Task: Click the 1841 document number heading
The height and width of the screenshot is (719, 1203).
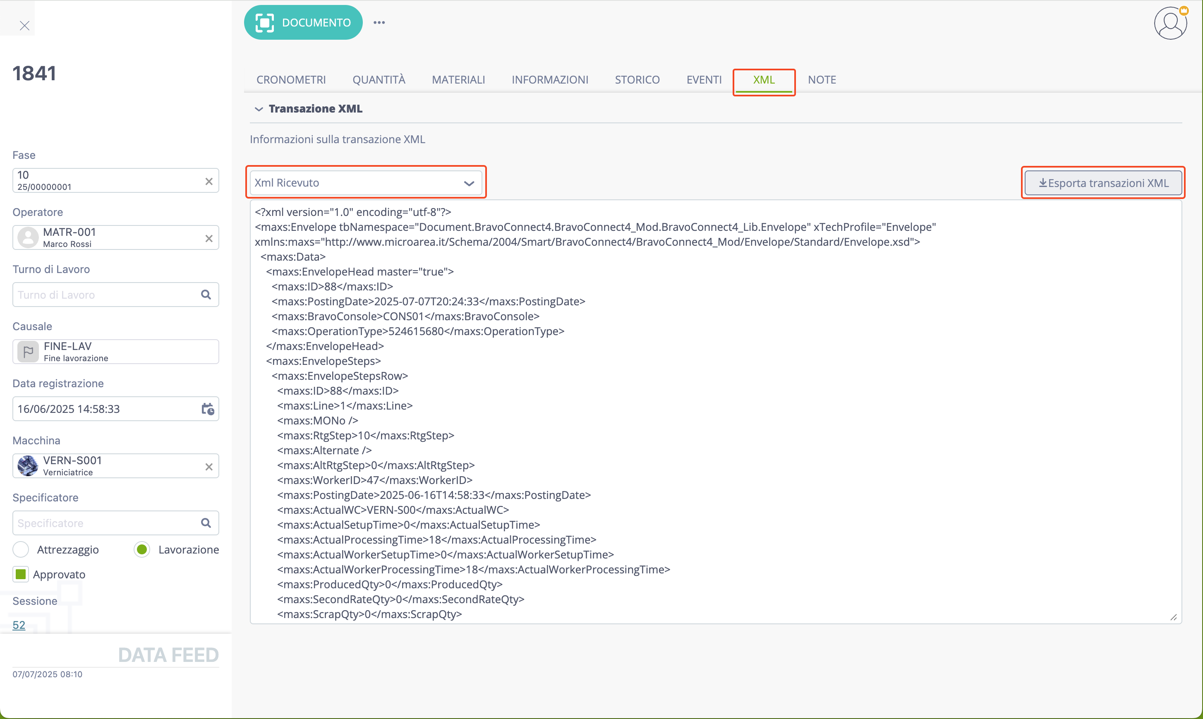Action: 34,73
